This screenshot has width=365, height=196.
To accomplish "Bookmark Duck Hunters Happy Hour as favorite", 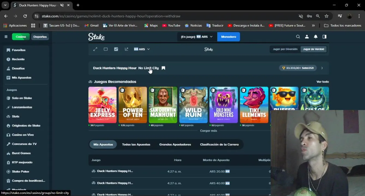I will click(163, 68).
